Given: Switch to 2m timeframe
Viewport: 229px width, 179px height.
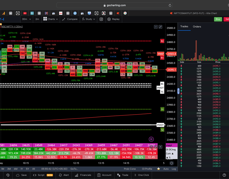Looking at the screenshot, I should (x=37, y=19).
